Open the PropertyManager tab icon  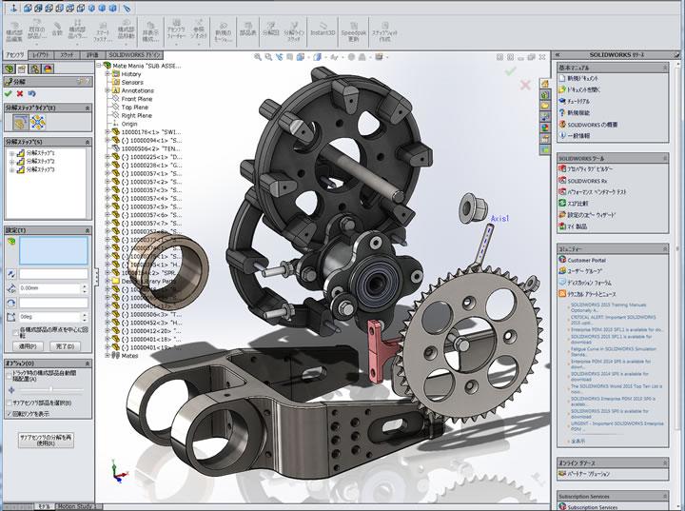(x=22, y=69)
